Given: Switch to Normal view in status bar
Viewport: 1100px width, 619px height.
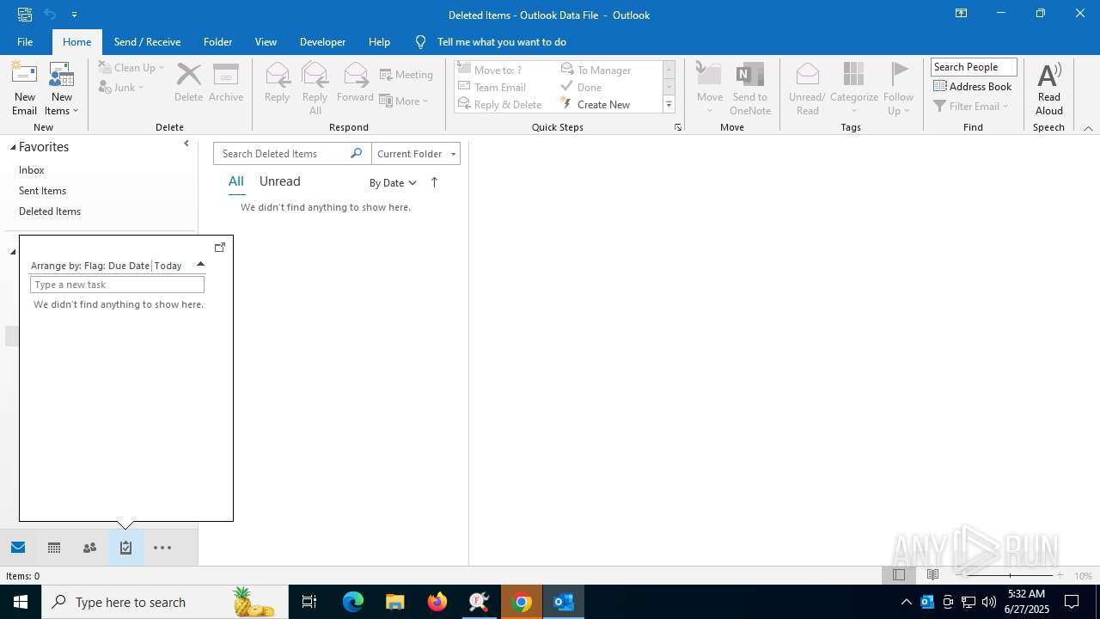Looking at the screenshot, I should 899,575.
